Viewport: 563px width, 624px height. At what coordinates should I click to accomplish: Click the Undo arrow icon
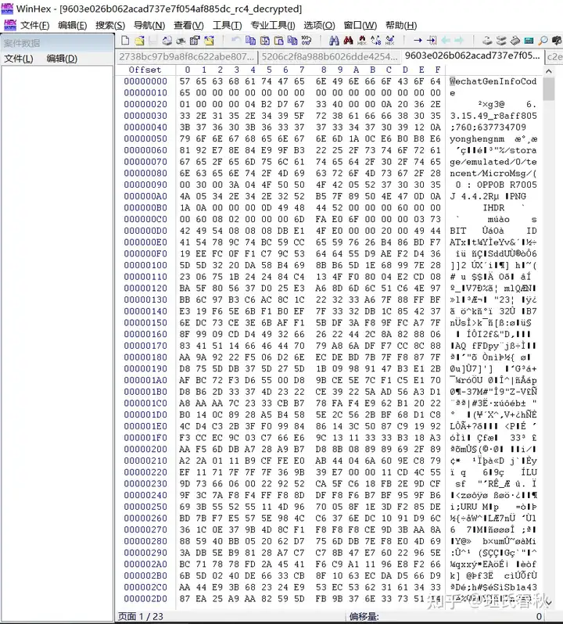(235, 40)
